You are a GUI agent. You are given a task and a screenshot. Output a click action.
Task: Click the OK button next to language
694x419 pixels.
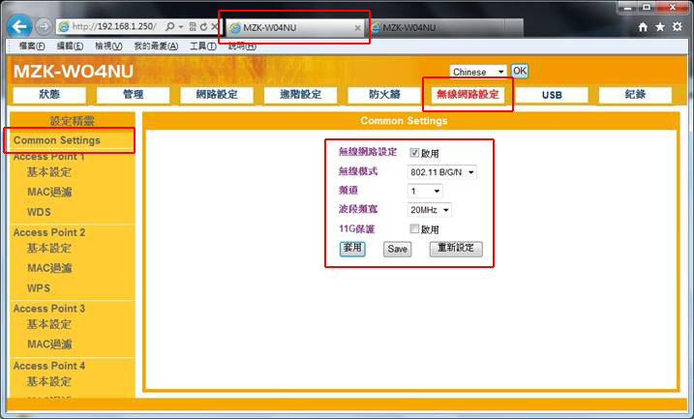[519, 72]
